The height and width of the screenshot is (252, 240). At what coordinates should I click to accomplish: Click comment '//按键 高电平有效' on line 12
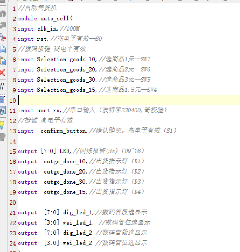[x=45, y=120]
